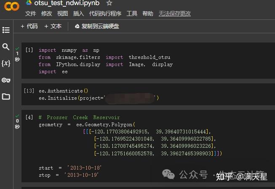
Task: Open the 插入 menu
Action: coord(78,13)
